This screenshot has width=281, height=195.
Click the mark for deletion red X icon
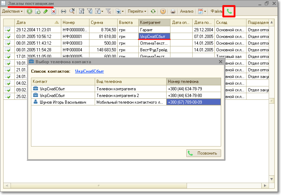click(x=54, y=11)
